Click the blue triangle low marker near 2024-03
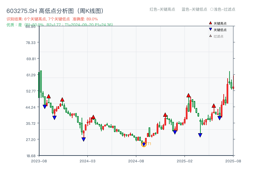The height and width of the screenshot is (194, 259). click(84, 139)
